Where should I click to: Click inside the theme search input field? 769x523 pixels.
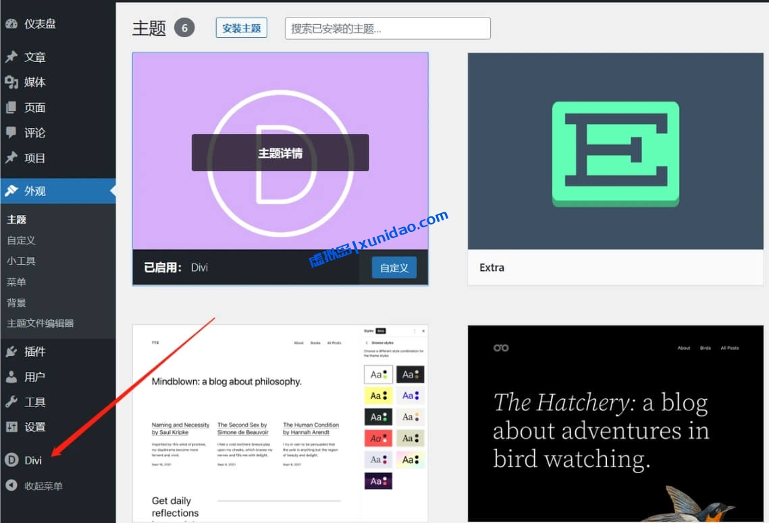pyautogui.click(x=388, y=28)
